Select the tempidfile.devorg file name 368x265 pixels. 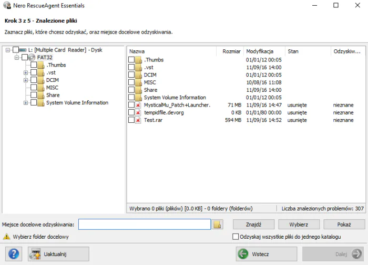[x=164, y=112]
